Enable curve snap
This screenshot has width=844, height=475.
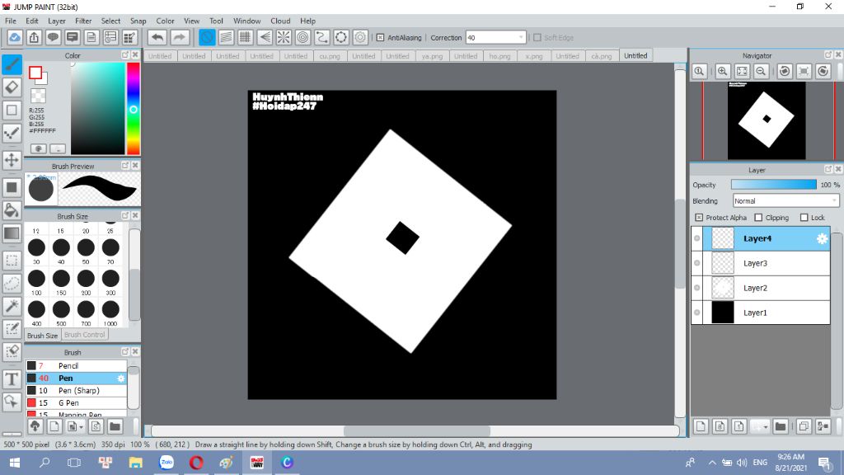pos(322,37)
